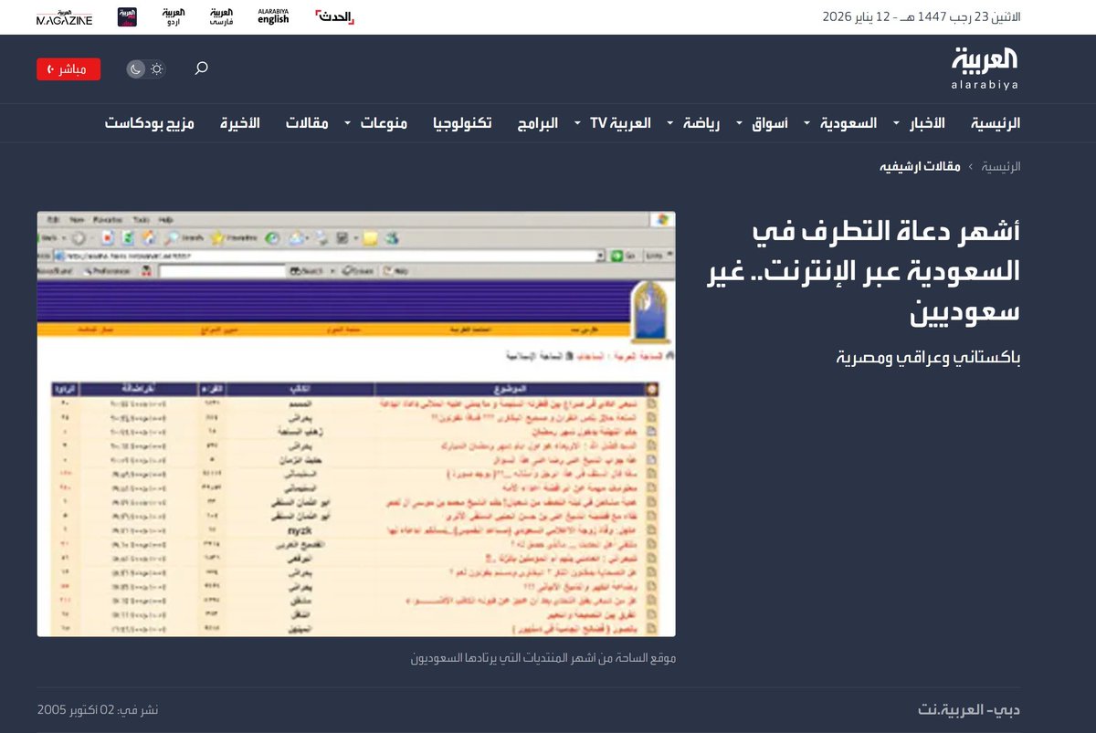Click the red square Al Arabiya app icon
The width and height of the screenshot is (1096, 733).
128,16
